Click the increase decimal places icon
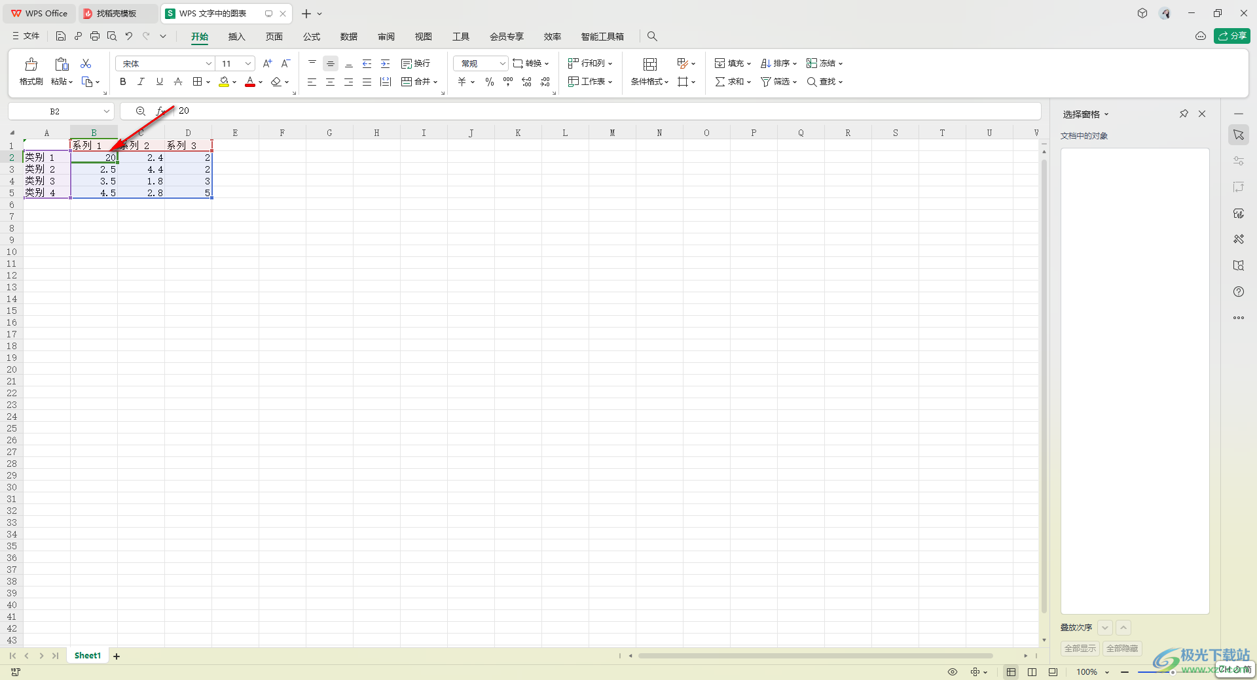 526,82
